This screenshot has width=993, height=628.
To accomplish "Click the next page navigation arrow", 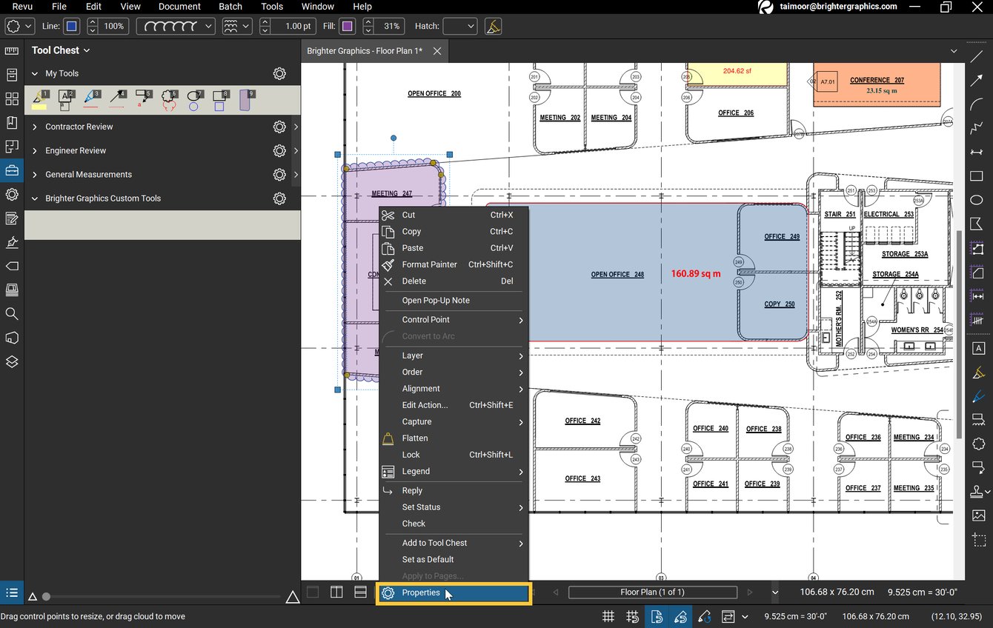I will pyautogui.click(x=749, y=592).
